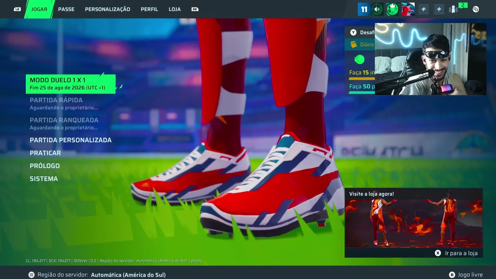Screen dimensions: 496x279
Task: Open the LOJA tab
Action: pyautogui.click(x=175, y=9)
